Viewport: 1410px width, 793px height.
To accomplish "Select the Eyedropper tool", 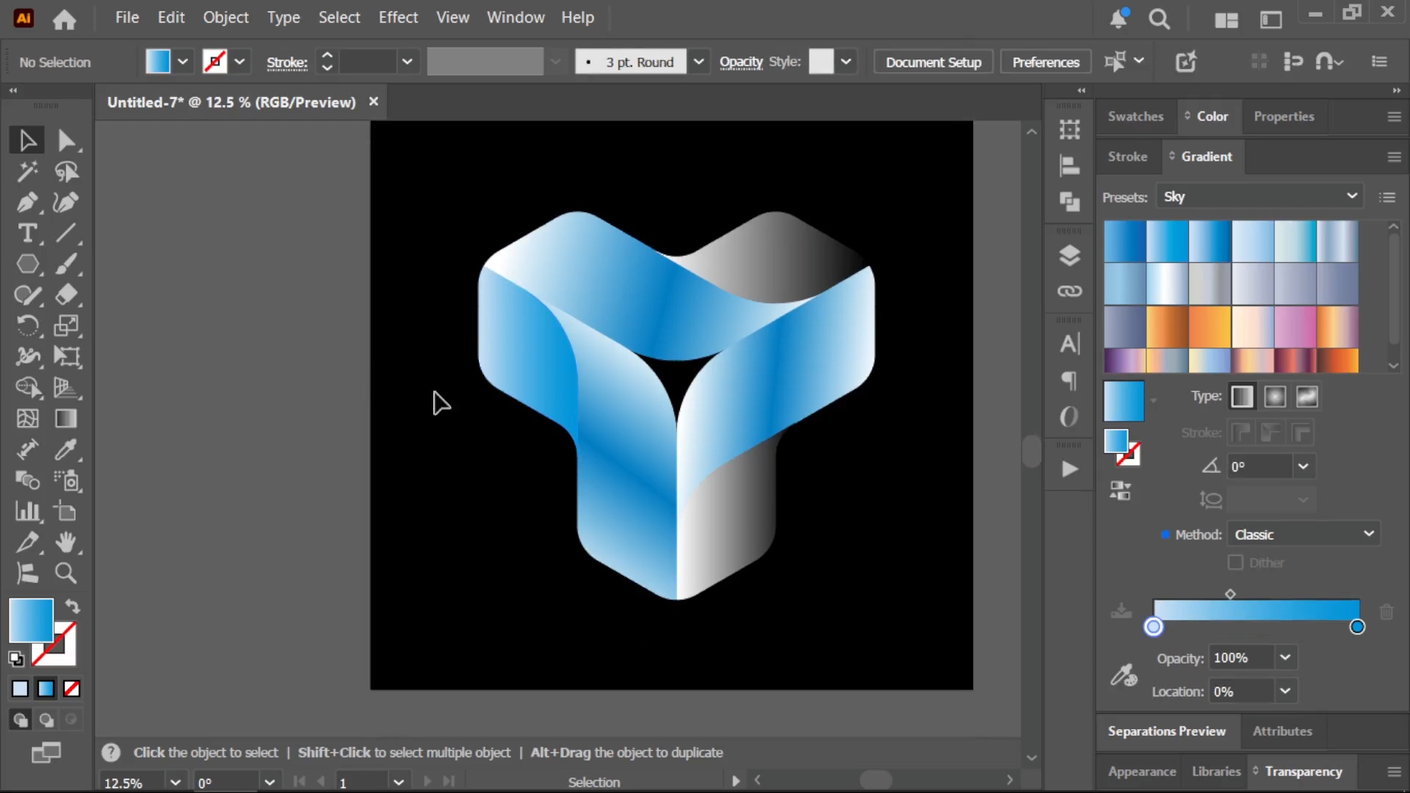I will tap(66, 449).
